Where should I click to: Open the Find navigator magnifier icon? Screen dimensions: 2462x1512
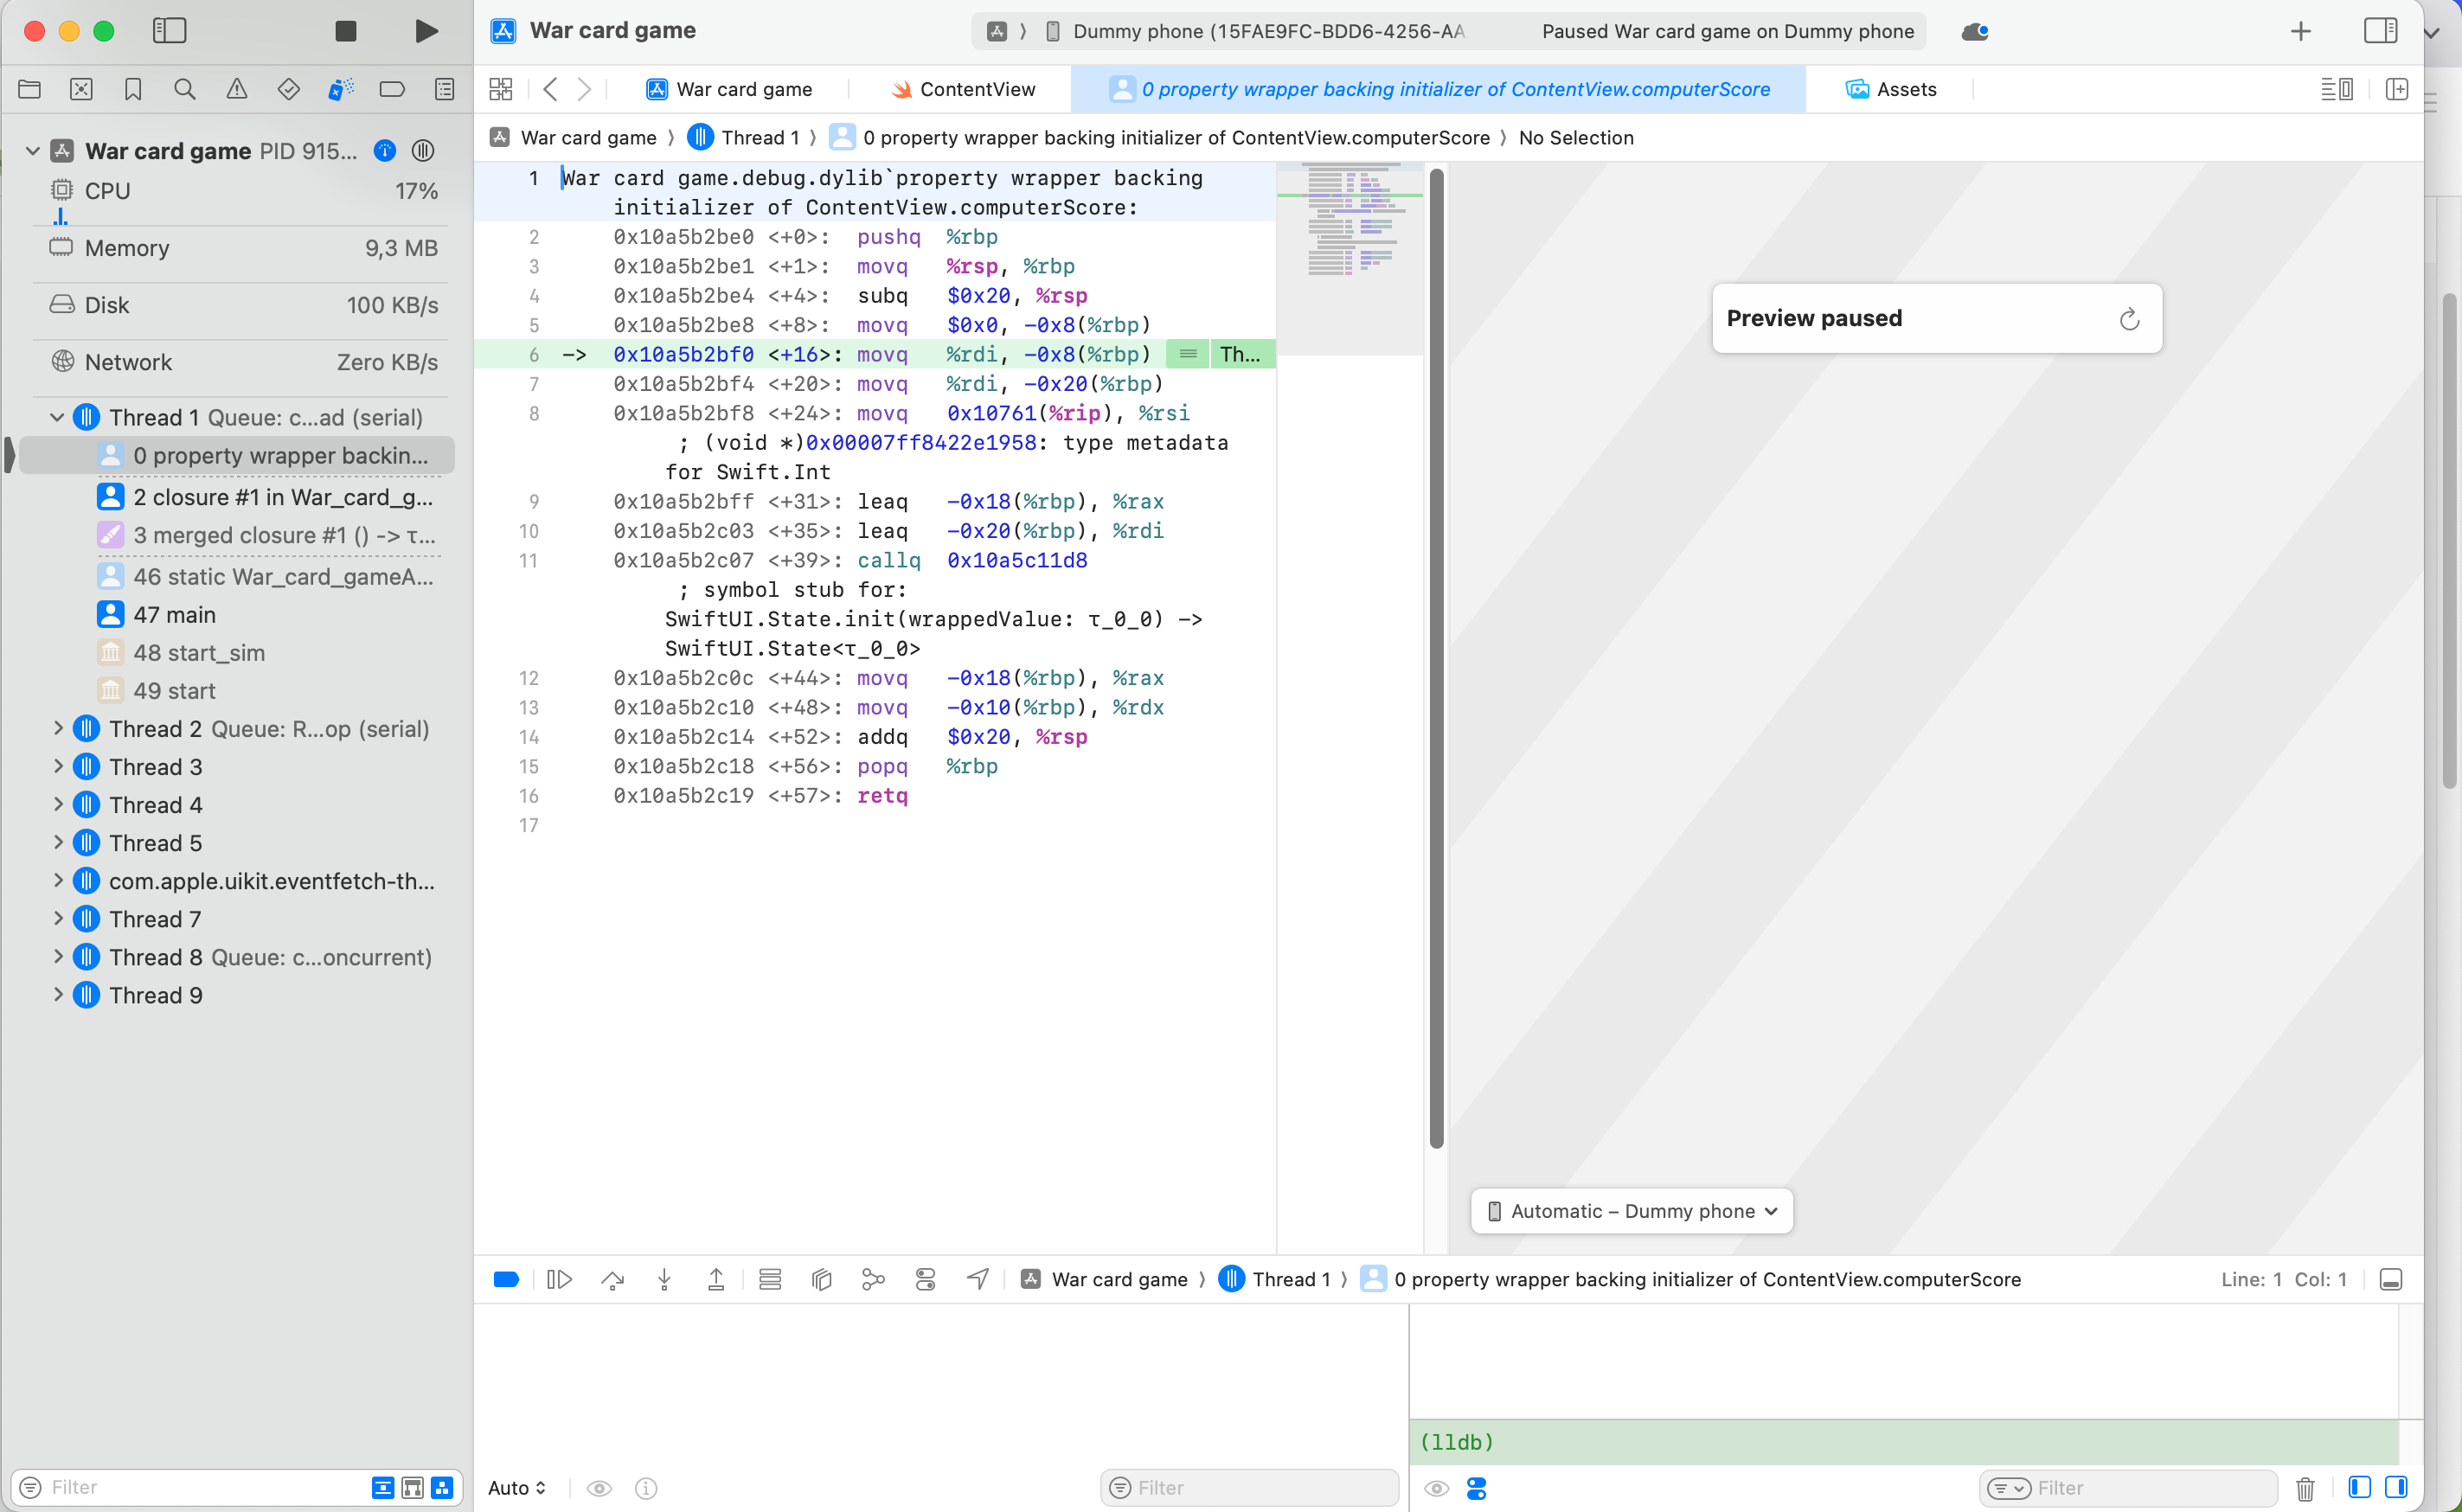[x=185, y=89]
